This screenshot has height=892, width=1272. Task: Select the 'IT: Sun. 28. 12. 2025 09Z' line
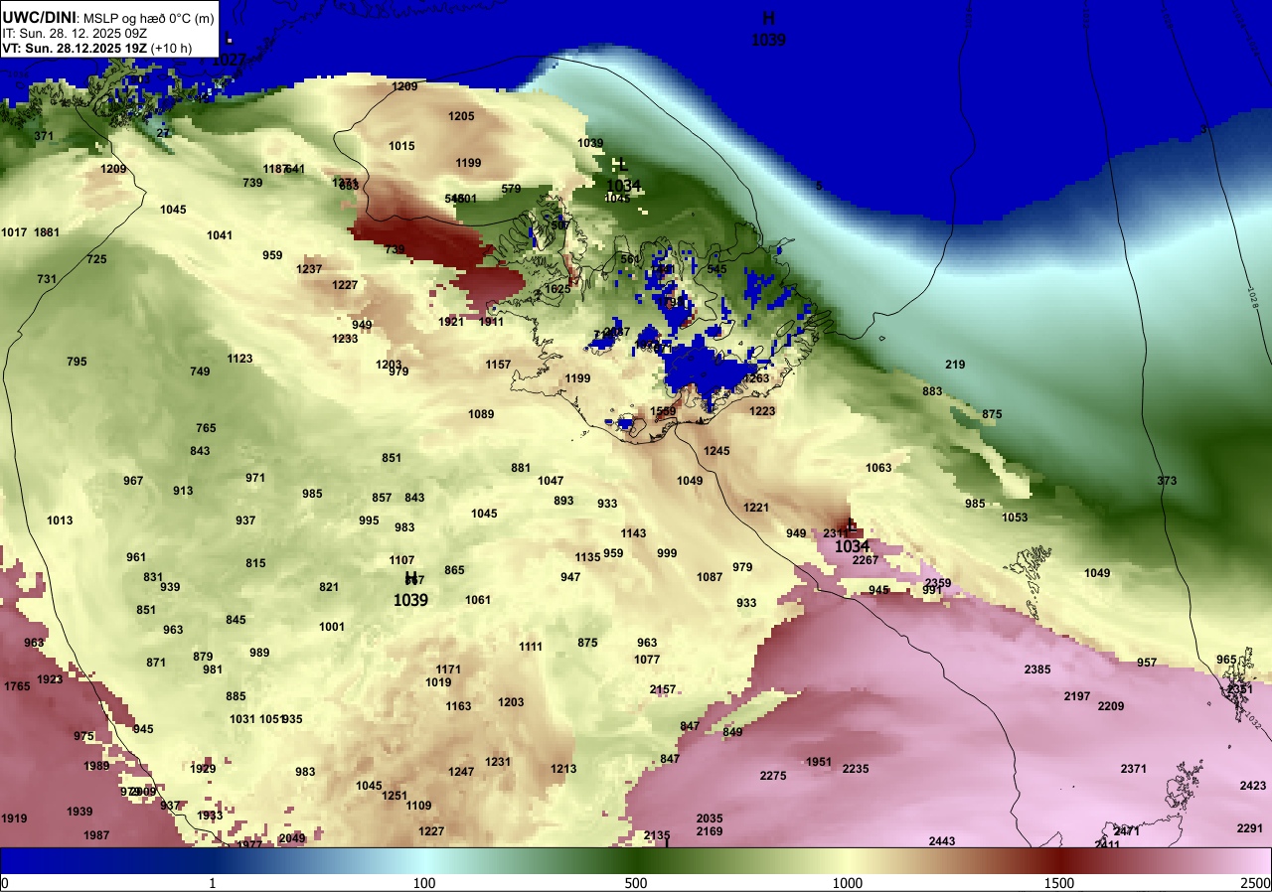[76, 33]
